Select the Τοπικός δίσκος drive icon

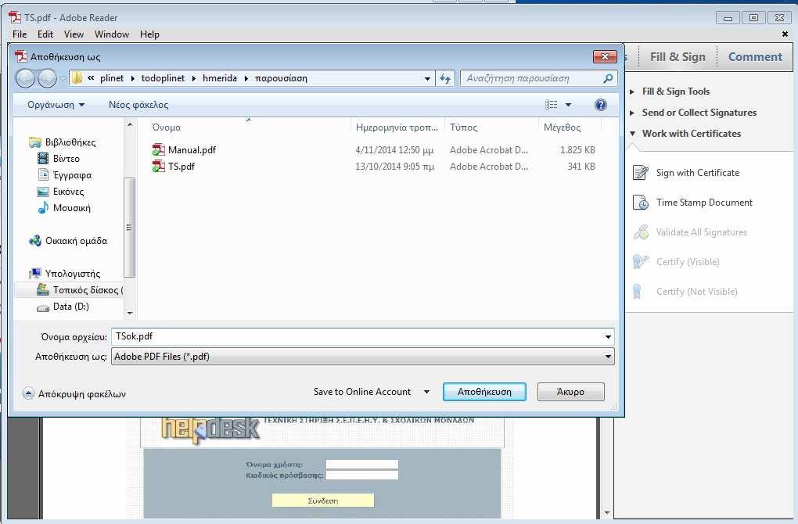tap(43, 289)
